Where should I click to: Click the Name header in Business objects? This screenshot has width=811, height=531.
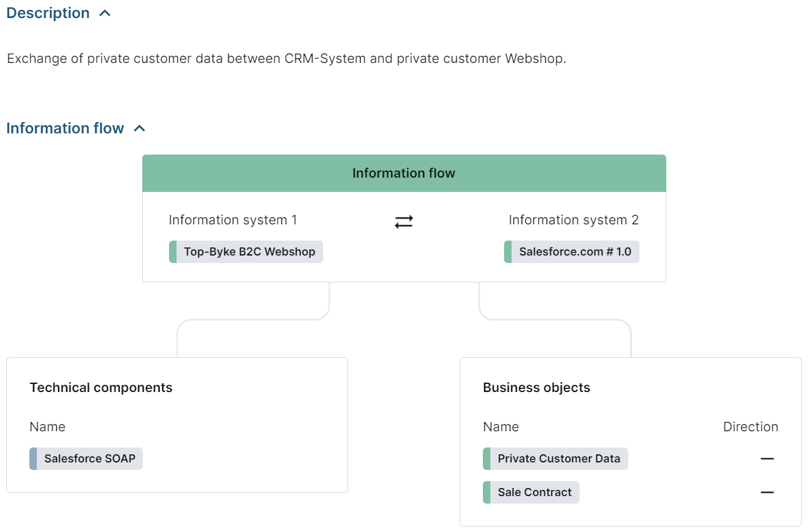(500, 427)
